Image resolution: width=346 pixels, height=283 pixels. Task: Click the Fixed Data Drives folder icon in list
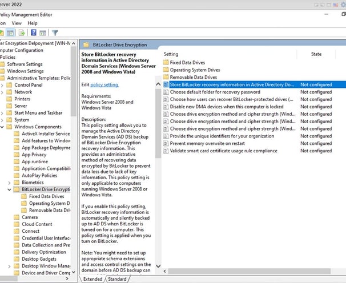(x=166, y=62)
